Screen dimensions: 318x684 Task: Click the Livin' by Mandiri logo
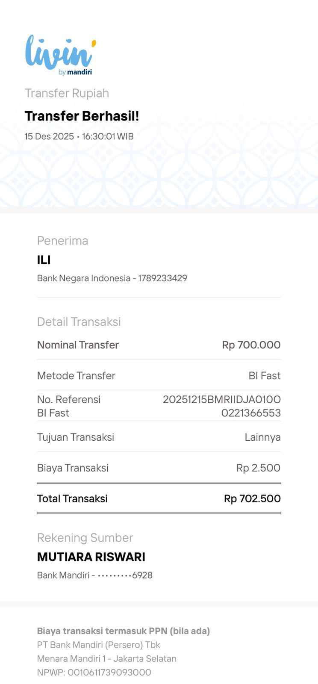(60, 55)
